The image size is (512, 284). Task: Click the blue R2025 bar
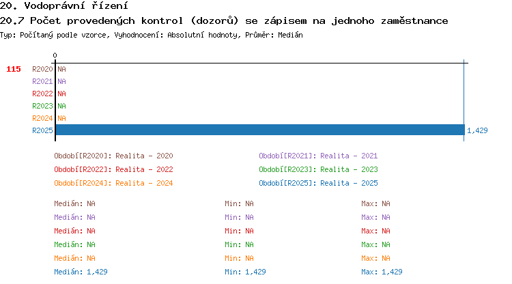click(259, 130)
